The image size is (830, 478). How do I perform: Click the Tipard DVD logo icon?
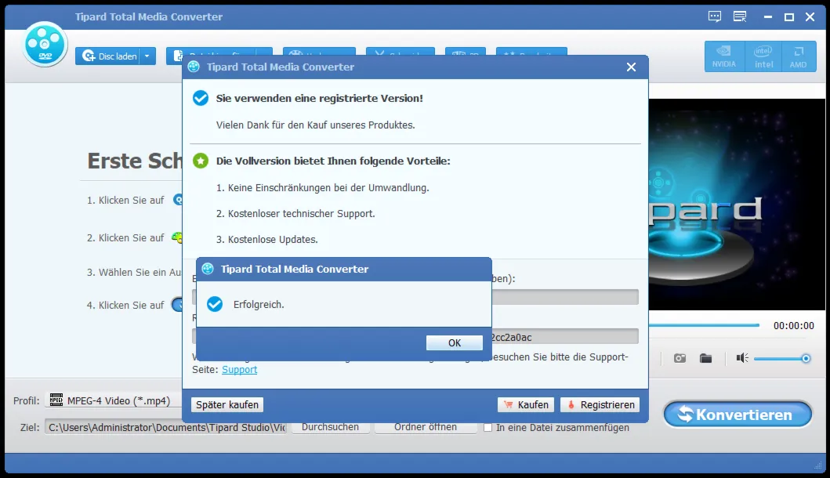tap(45, 45)
